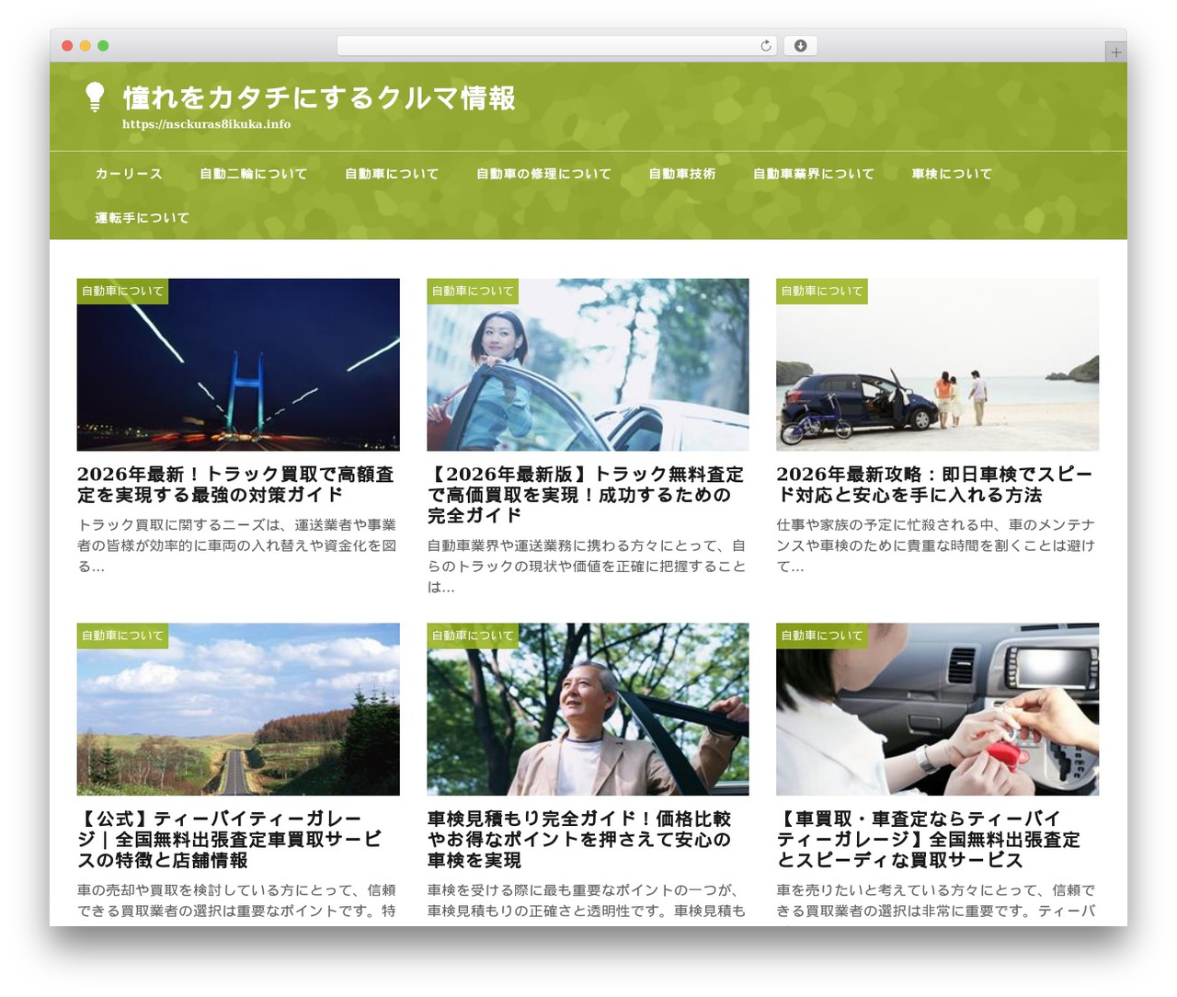Click the hands with car key thumbnail
The image size is (1177, 997).
click(x=937, y=709)
